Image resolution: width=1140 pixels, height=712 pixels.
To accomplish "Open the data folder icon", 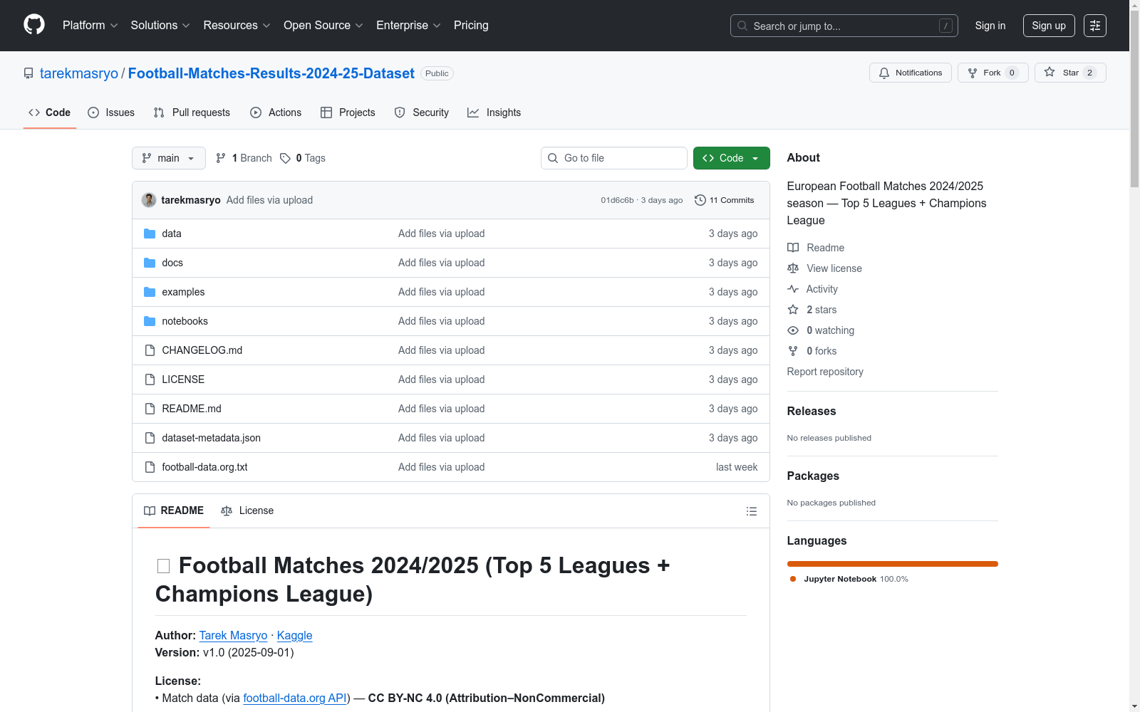I will (x=150, y=234).
